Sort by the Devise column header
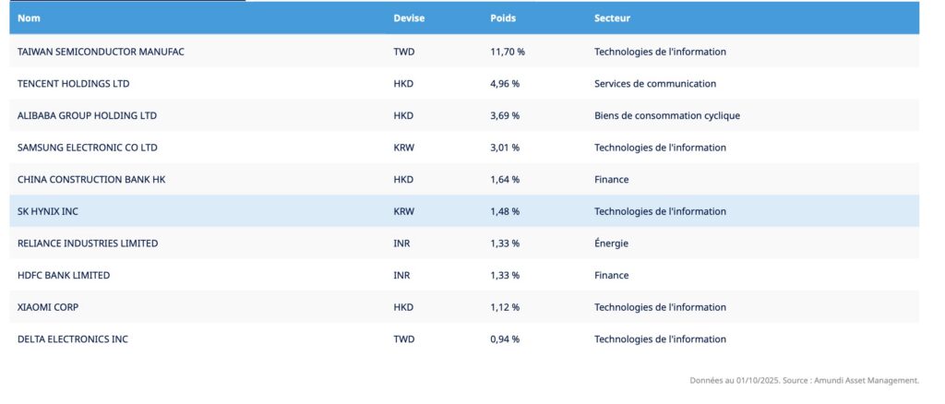Viewport: 945px width, 404px height. pyautogui.click(x=409, y=18)
